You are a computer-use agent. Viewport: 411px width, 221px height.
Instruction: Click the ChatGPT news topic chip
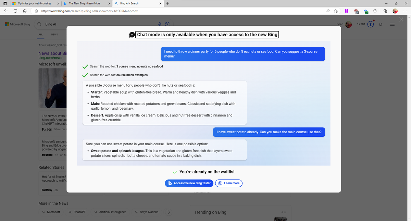[77, 212]
